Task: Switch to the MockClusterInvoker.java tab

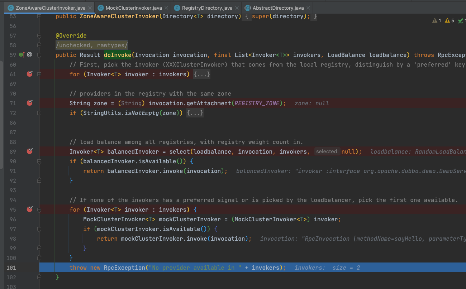Action: tap(133, 8)
